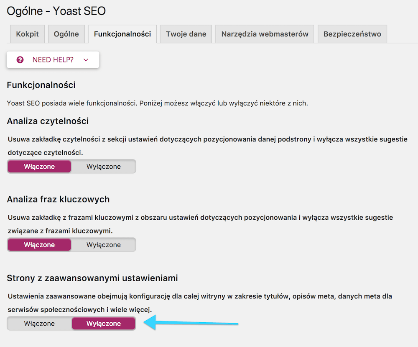Click the Funkcjonalności section heading
The height and width of the screenshot is (347, 418).
(x=41, y=85)
